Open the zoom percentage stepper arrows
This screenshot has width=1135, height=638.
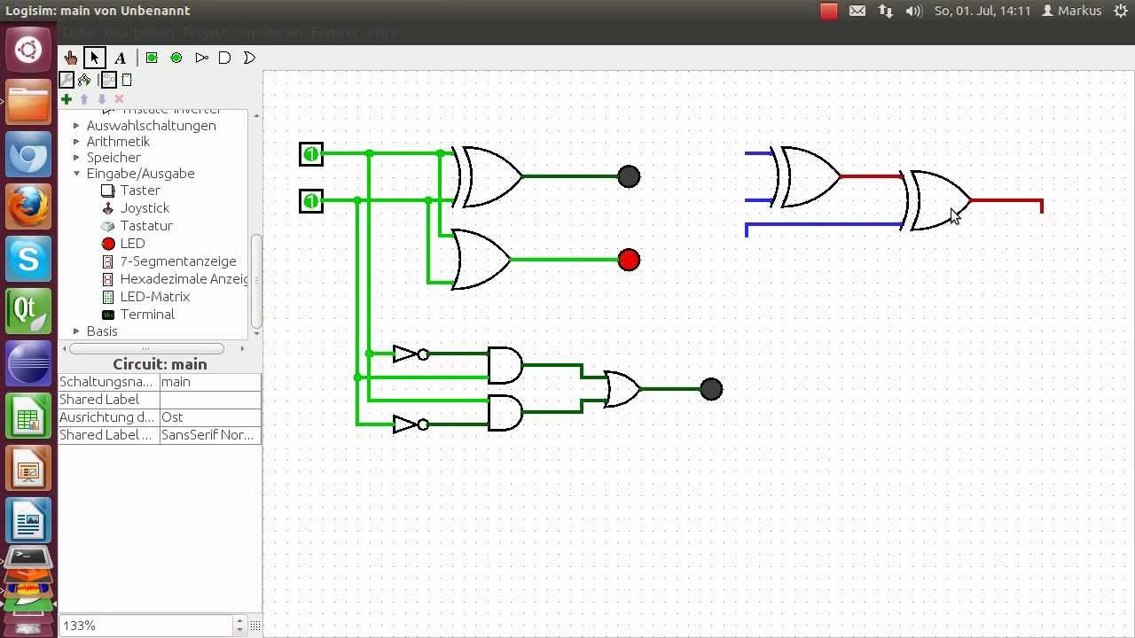click(x=239, y=626)
